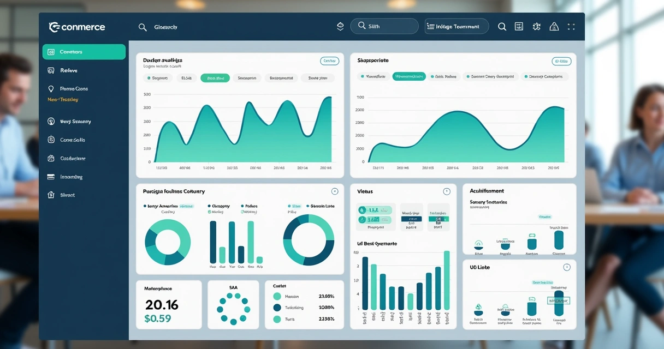Click the alert triangle icon in the header

(554, 26)
